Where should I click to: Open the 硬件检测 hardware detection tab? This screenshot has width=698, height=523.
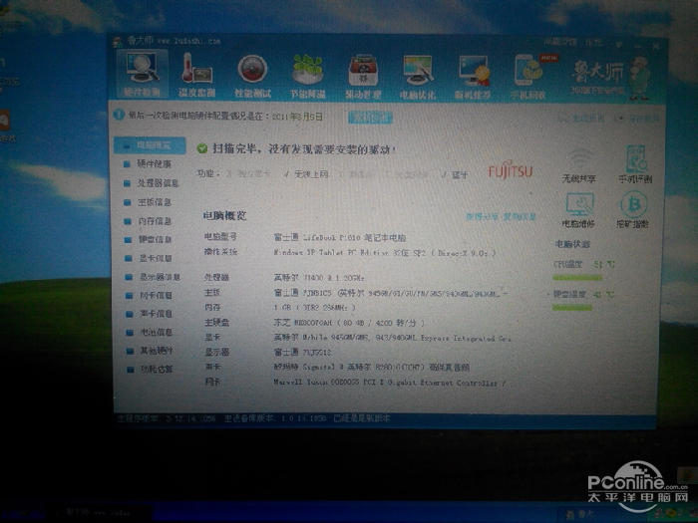[142, 74]
